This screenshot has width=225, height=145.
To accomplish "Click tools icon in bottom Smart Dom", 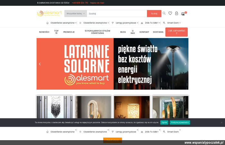I will coord(164,132).
